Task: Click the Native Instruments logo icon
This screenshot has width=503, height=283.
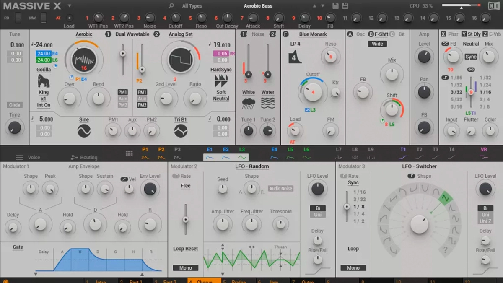Action: [494, 6]
